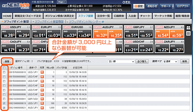Viewport: 193px width, 112px height.
Task: Click the 1CLICK icon for AUD/JPY
Action: (97, 27)
